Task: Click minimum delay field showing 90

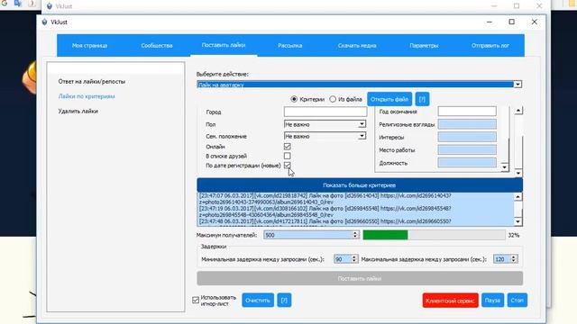Action: (x=343, y=259)
